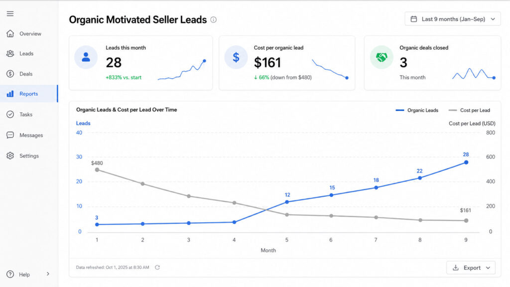Click the "+833% vs. start" text
510x287 pixels.
(x=124, y=77)
